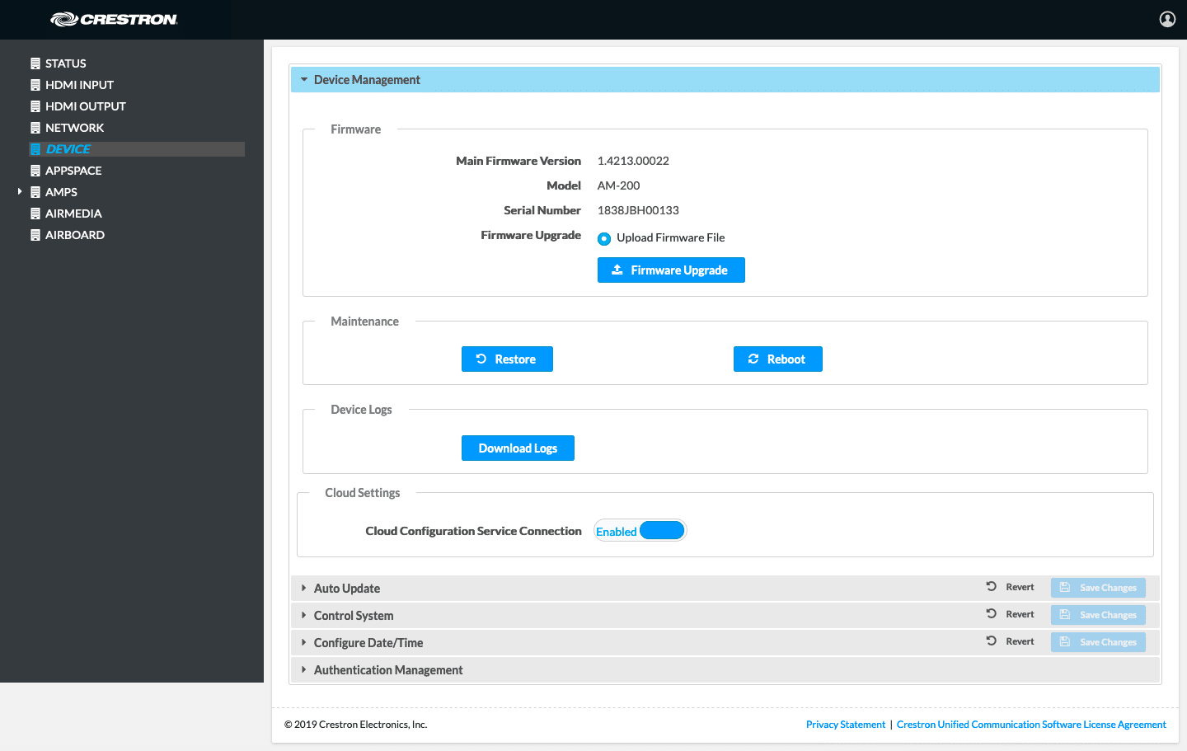Click serial number 1838JBH00133

(638, 210)
